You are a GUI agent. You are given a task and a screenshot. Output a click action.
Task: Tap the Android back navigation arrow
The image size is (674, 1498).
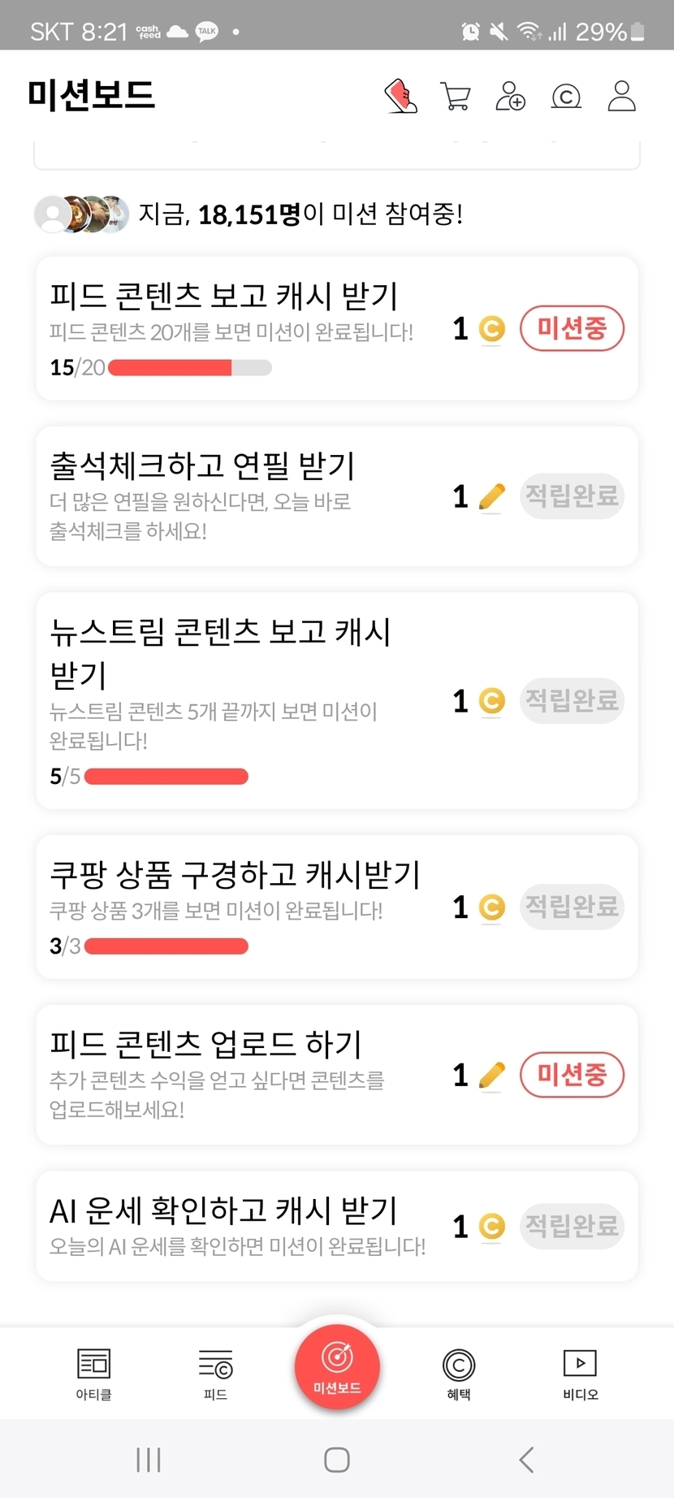526,1459
